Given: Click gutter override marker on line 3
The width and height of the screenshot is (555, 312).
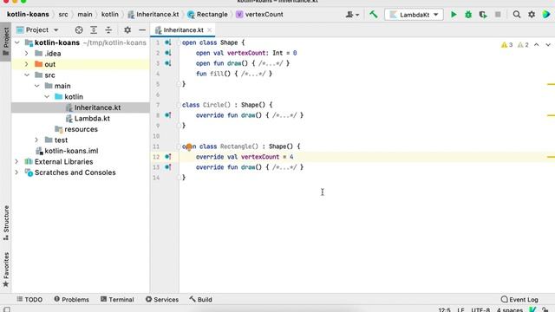Looking at the screenshot, I should point(167,63).
